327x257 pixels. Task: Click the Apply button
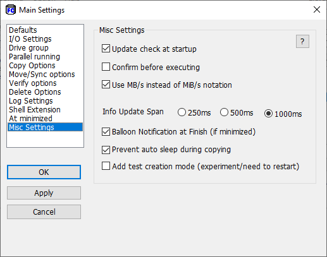[x=44, y=193]
